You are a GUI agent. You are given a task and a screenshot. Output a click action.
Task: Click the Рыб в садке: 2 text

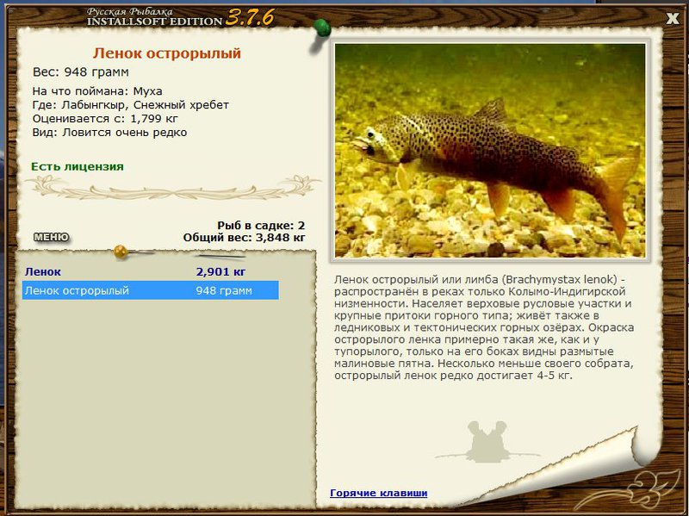coord(261,226)
